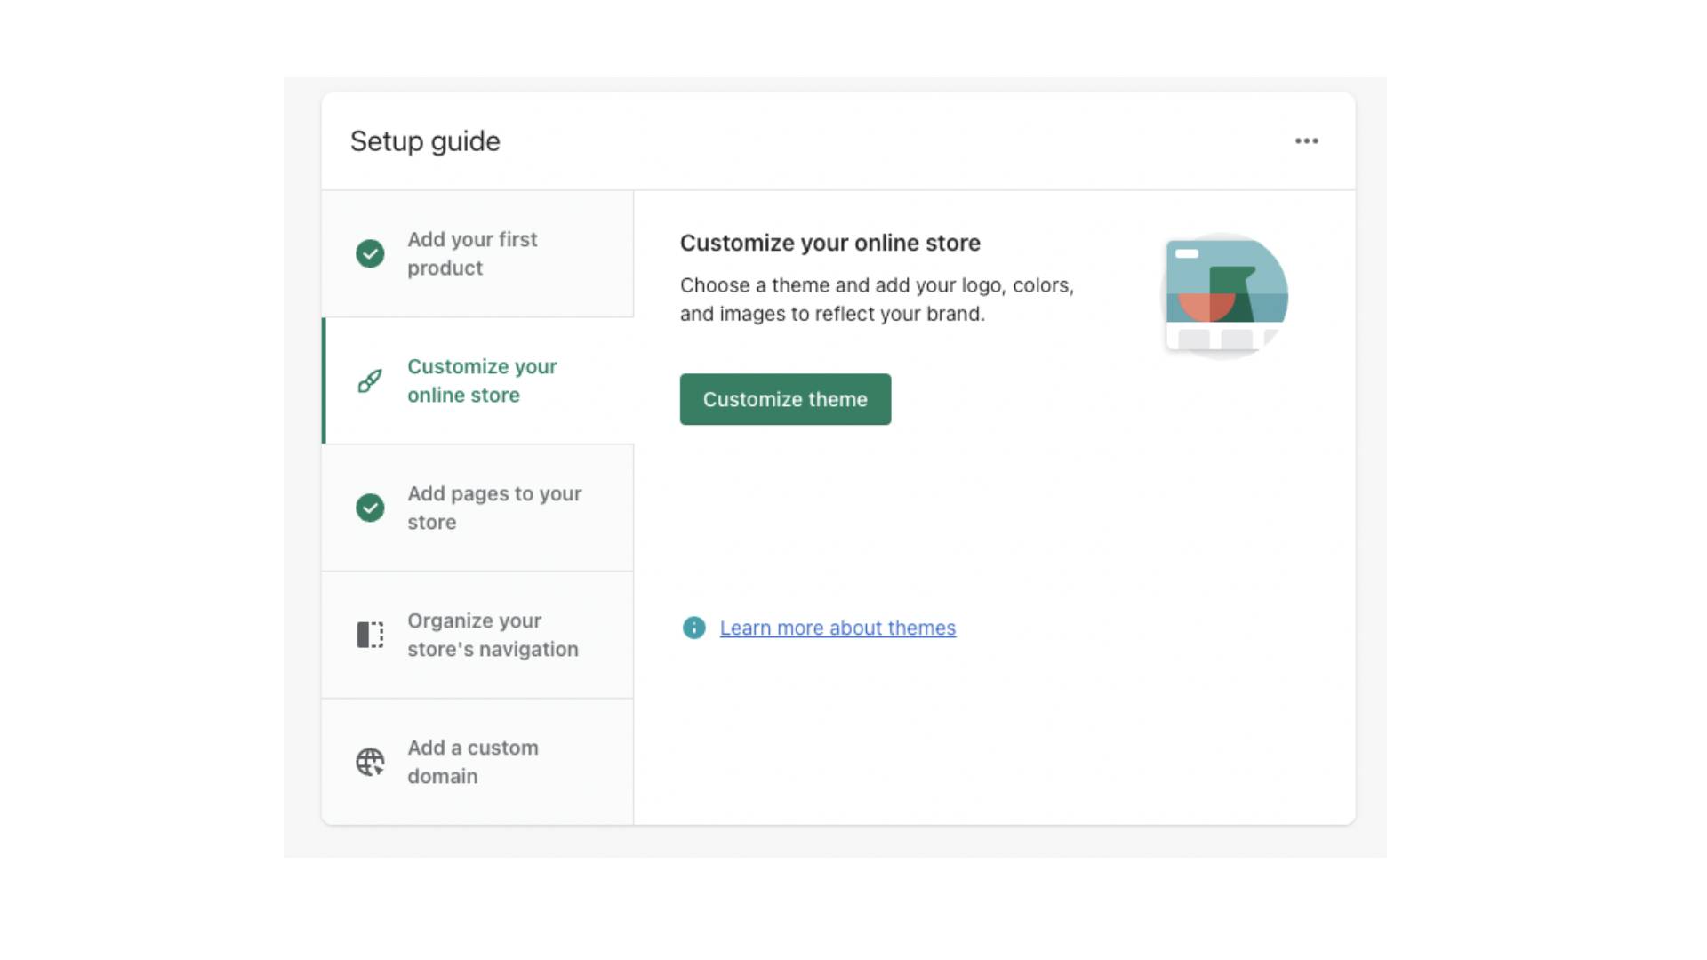Image resolution: width=1707 pixels, height=960 pixels.
Task: Open the Setup guide three-dot menu
Action: pos(1306,141)
